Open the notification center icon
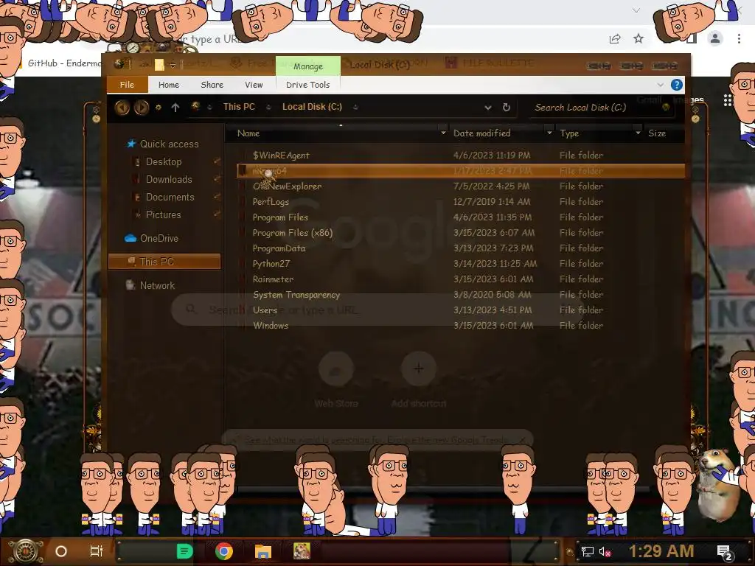This screenshot has height=566, width=755. point(724,552)
